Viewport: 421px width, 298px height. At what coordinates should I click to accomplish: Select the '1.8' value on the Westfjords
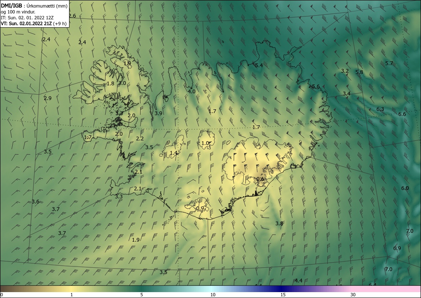click(x=110, y=84)
